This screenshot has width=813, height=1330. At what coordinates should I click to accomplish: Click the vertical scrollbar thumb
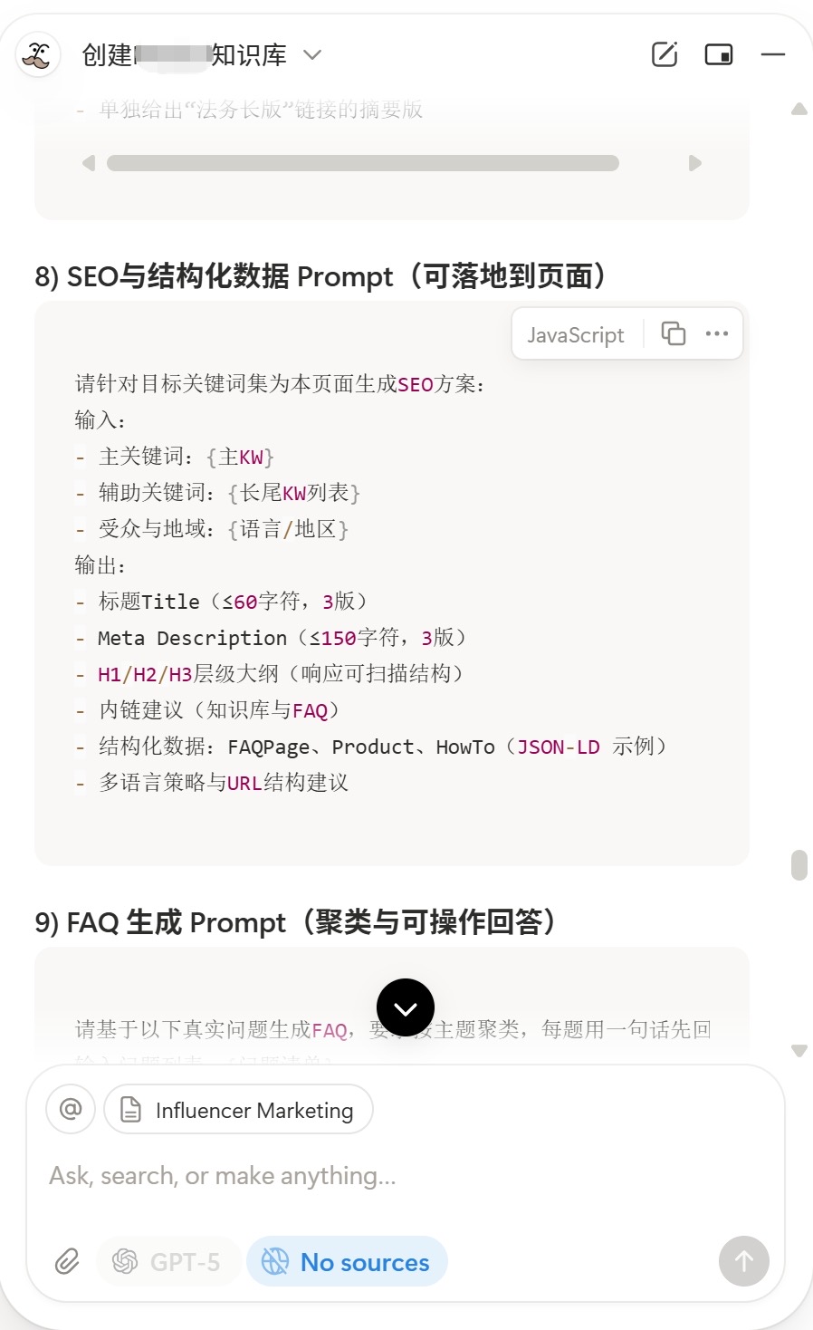[x=799, y=864]
